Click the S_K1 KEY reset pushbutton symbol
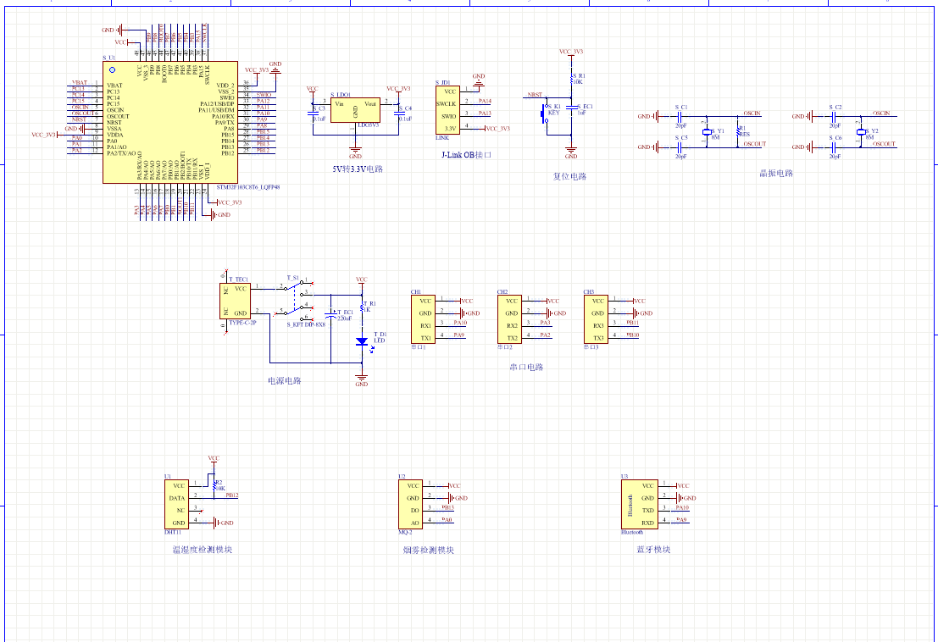Viewport: 938px width, 642px height. pos(545,118)
